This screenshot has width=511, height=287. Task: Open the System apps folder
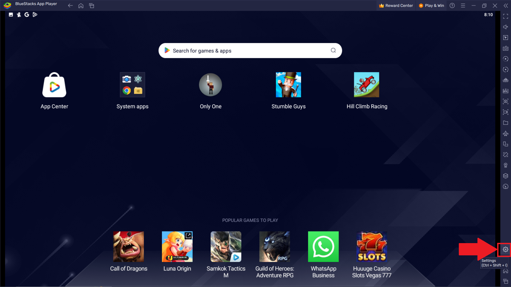pyautogui.click(x=132, y=85)
